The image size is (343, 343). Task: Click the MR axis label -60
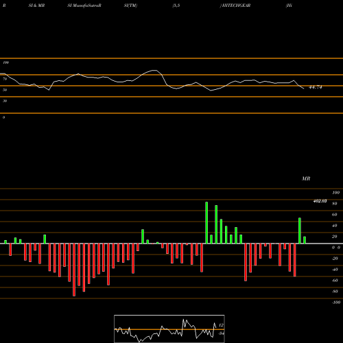tap(335, 281)
